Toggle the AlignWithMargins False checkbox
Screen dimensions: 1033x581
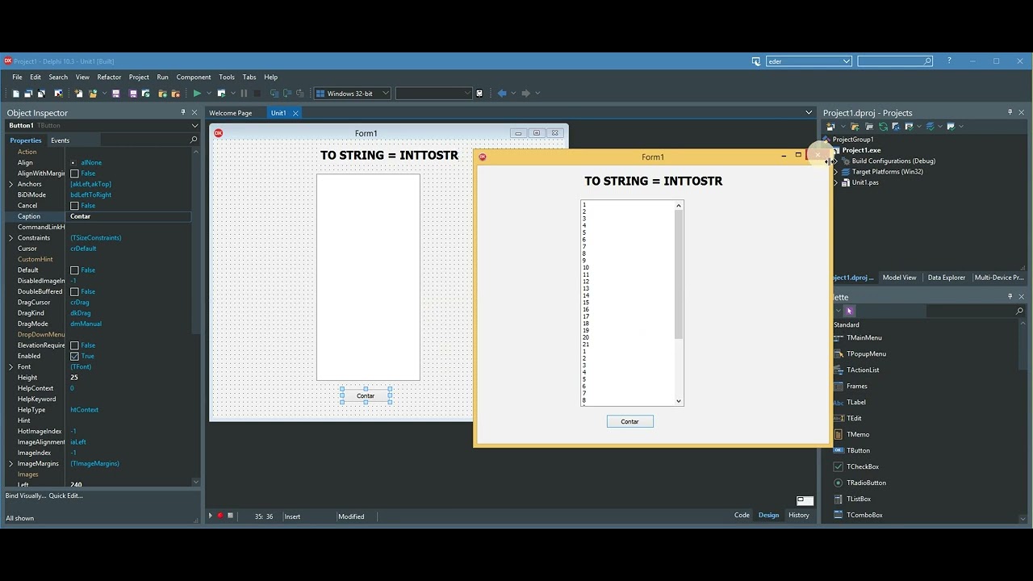click(74, 173)
